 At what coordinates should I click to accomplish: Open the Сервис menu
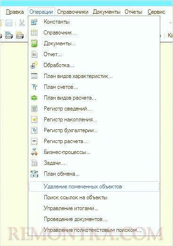coord(157,12)
